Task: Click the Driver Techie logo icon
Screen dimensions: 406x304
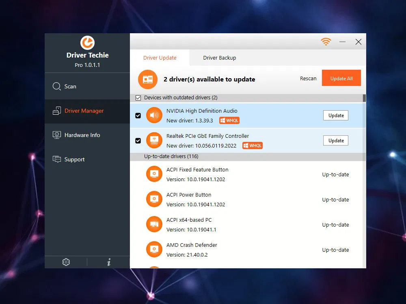Action: [x=87, y=43]
